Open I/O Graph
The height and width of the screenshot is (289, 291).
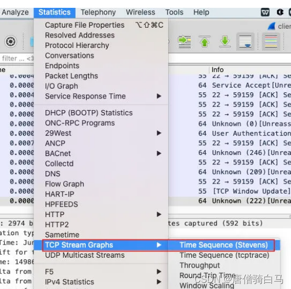pos(101,86)
